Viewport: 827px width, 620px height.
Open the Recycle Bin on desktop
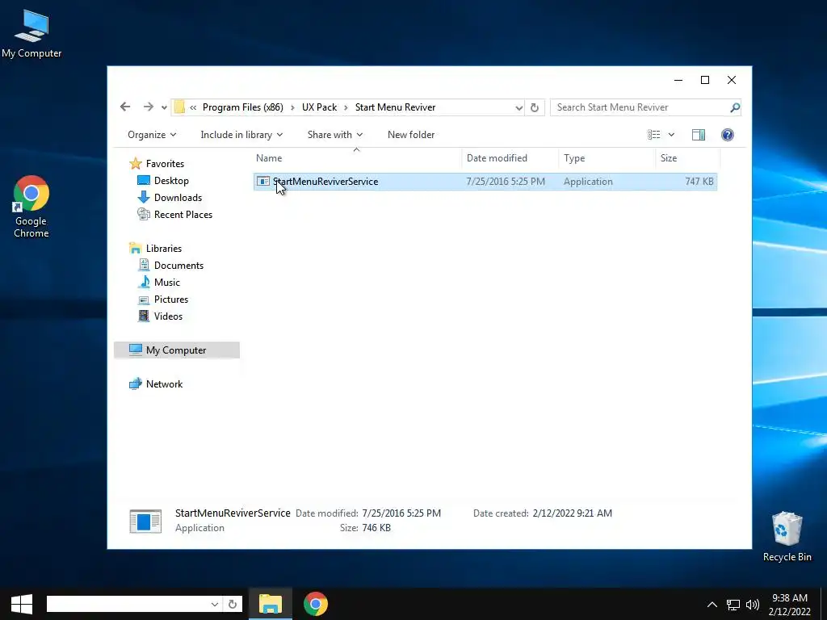click(787, 536)
